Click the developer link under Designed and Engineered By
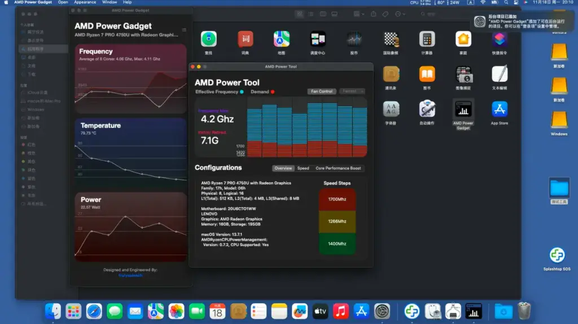This screenshot has width=578, height=324. (x=130, y=275)
